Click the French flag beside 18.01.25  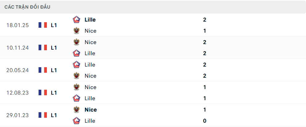point(43,25)
